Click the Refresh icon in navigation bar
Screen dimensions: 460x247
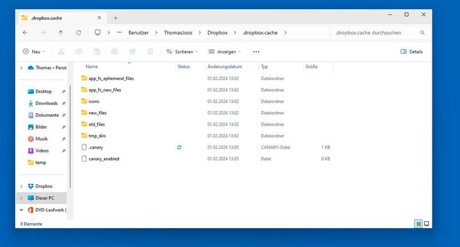79,33
